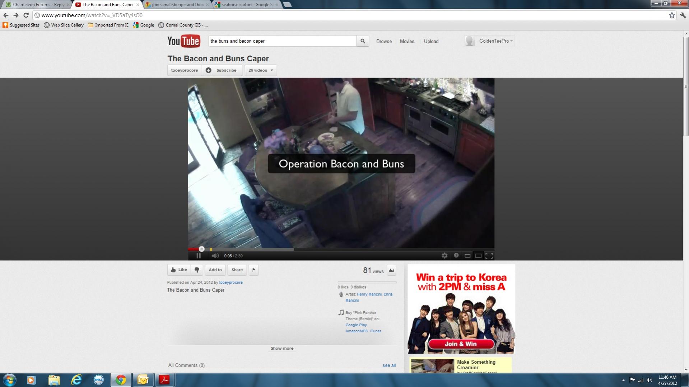Screen dimensions: 689x387
Task: Pause the video playback
Action: click(x=198, y=256)
